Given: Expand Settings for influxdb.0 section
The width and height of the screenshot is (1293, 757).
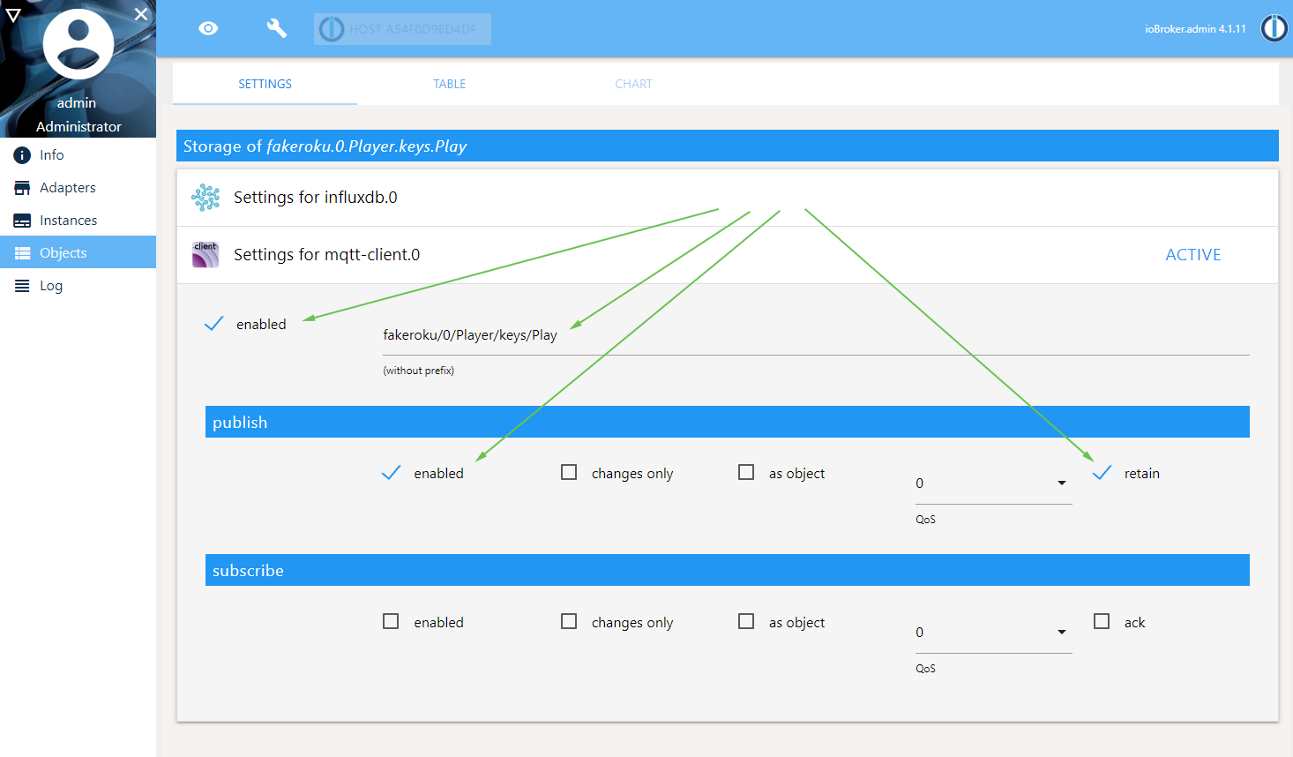Looking at the screenshot, I should (728, 198).
